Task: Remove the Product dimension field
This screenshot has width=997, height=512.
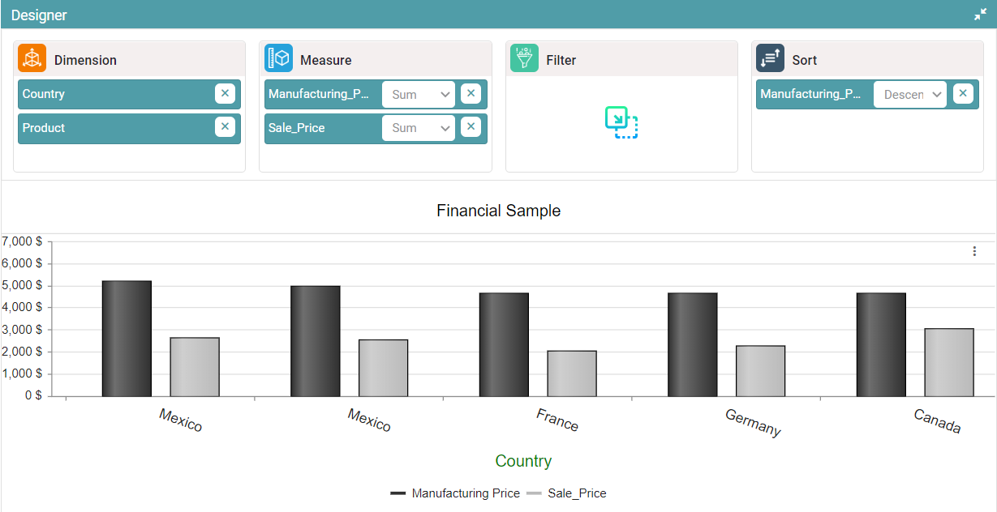Action: tap(225, 127)
